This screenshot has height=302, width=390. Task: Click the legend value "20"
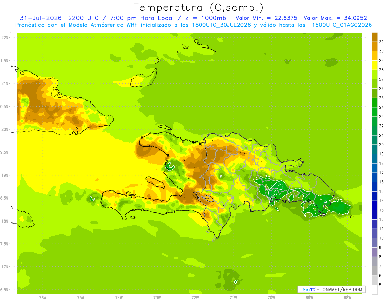tap(382, 145)
